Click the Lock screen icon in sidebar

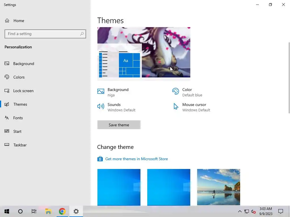(7, 91)
